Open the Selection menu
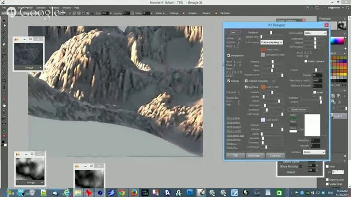 click(x=41, y=8)
